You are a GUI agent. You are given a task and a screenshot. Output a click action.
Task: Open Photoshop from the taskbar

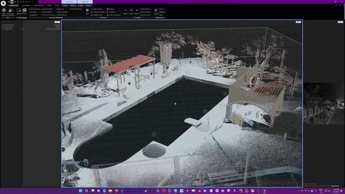[134, 191]
